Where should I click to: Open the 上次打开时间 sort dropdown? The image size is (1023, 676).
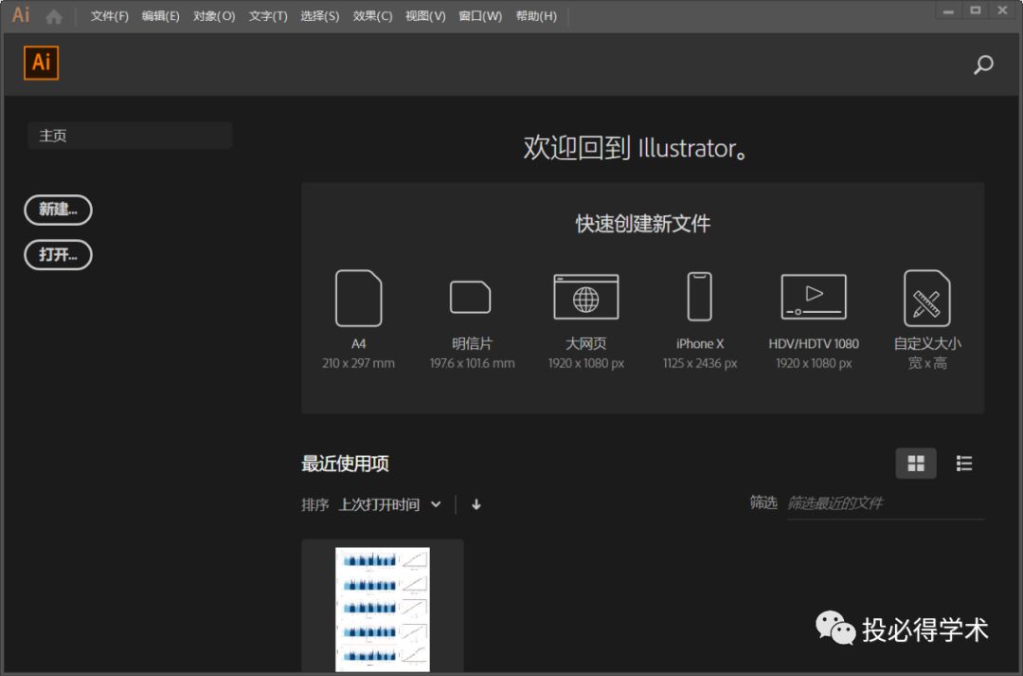point(390,504)
